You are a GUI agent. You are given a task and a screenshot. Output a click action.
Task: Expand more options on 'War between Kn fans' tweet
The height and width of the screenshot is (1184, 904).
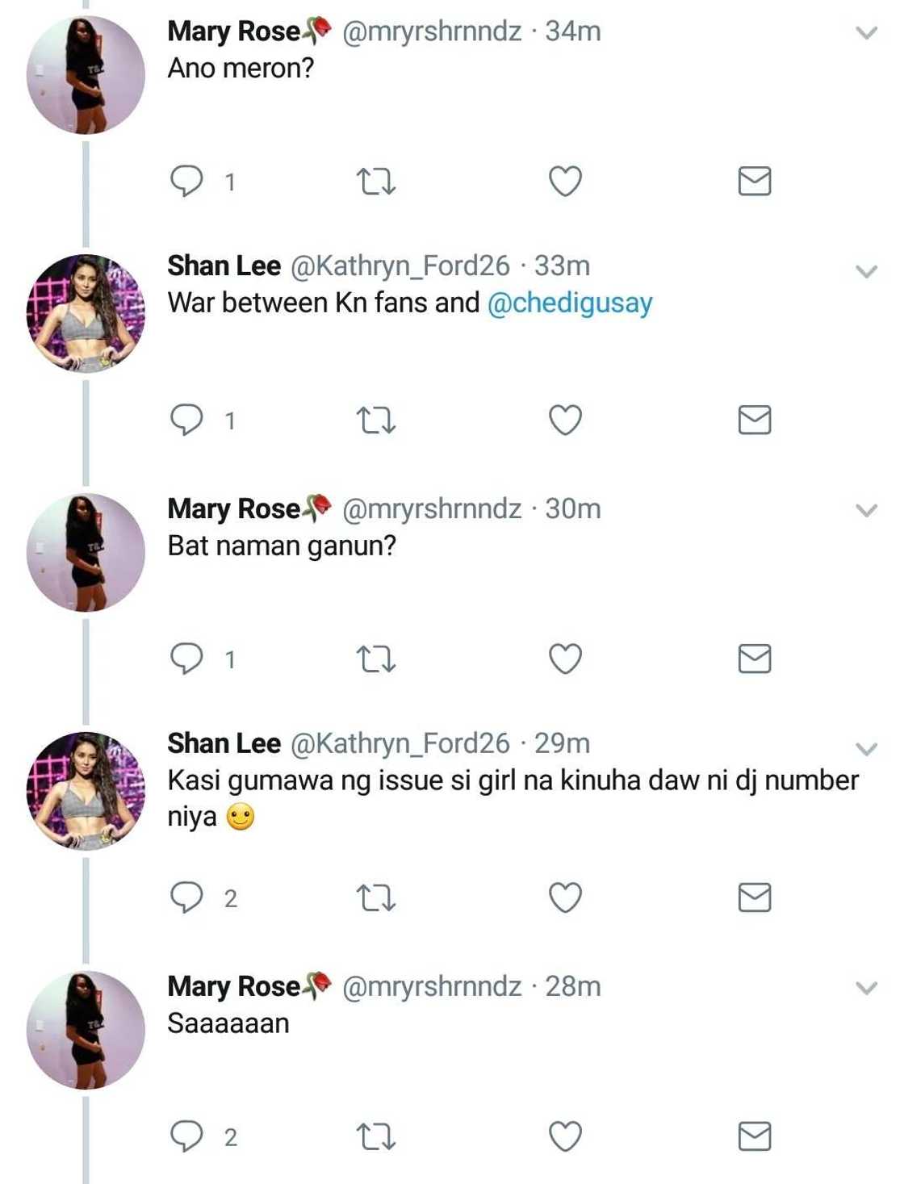[866, 271]
